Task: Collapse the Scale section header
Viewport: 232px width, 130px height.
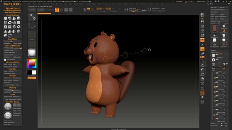Action: (x=13, y=94)
